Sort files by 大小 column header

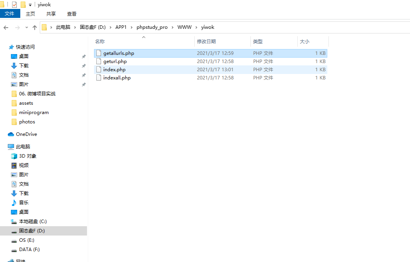click(x=304, y=41)
